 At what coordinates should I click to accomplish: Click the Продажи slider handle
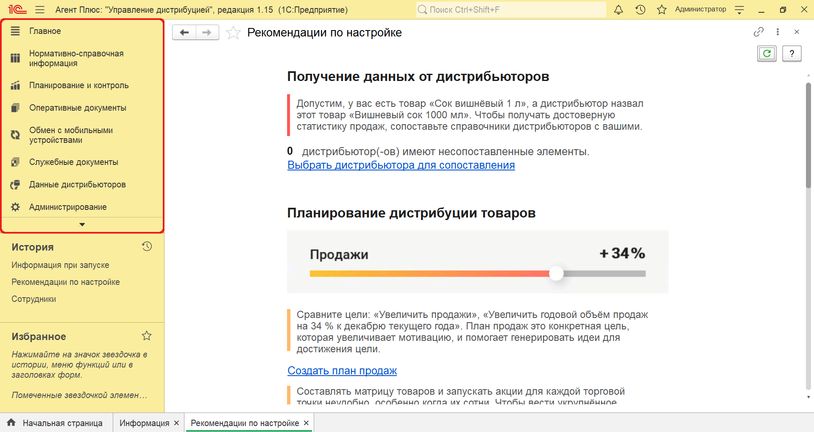556,273
